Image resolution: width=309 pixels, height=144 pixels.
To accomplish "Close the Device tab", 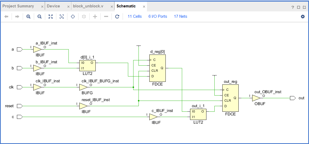I will coord(68,7).
